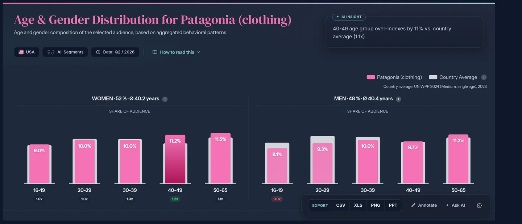Click the info icon next to Country Average
The image size is (522, 224).
[484, 77]
